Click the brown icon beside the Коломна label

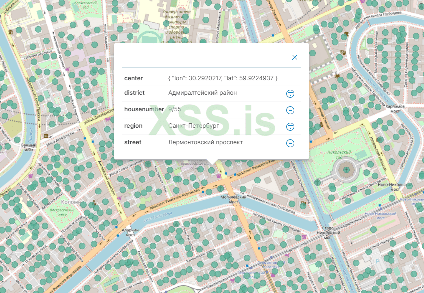coord(94,202)
